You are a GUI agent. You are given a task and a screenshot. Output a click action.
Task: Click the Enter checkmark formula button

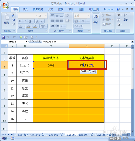pos(36,42)
